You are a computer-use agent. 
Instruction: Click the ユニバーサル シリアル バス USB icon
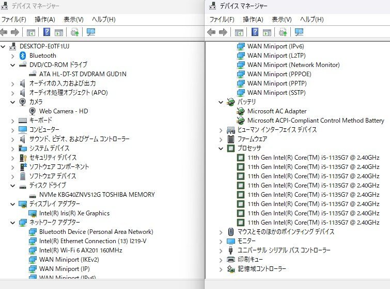[231, 250]
